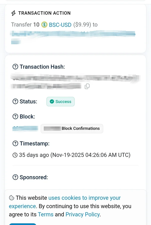Open the Terms link

(x=46, y=214)
